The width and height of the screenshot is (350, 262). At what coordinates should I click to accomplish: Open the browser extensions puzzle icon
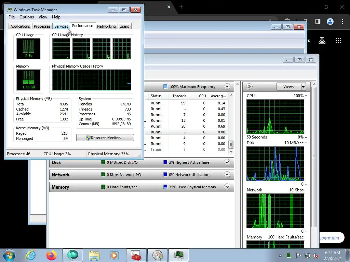pos(287,19)
